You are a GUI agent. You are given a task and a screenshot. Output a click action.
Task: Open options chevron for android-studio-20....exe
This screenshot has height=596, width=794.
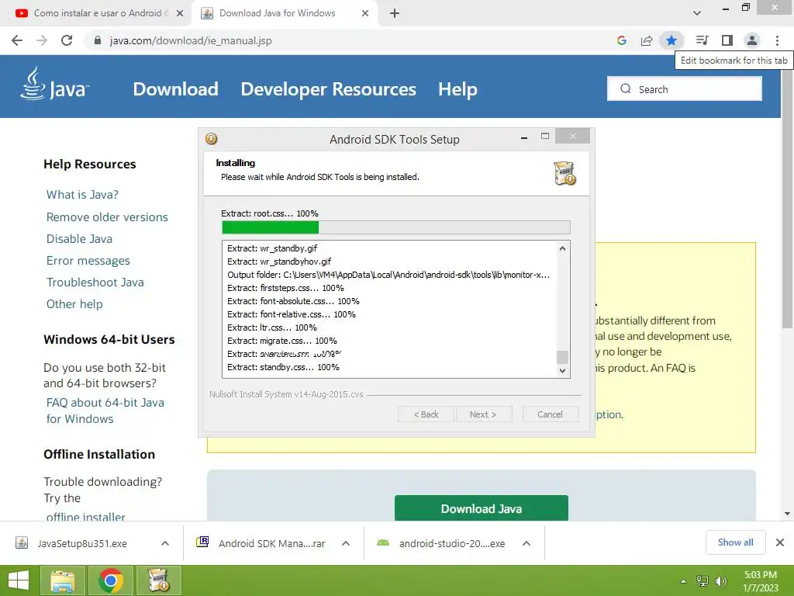pos(526,543)
